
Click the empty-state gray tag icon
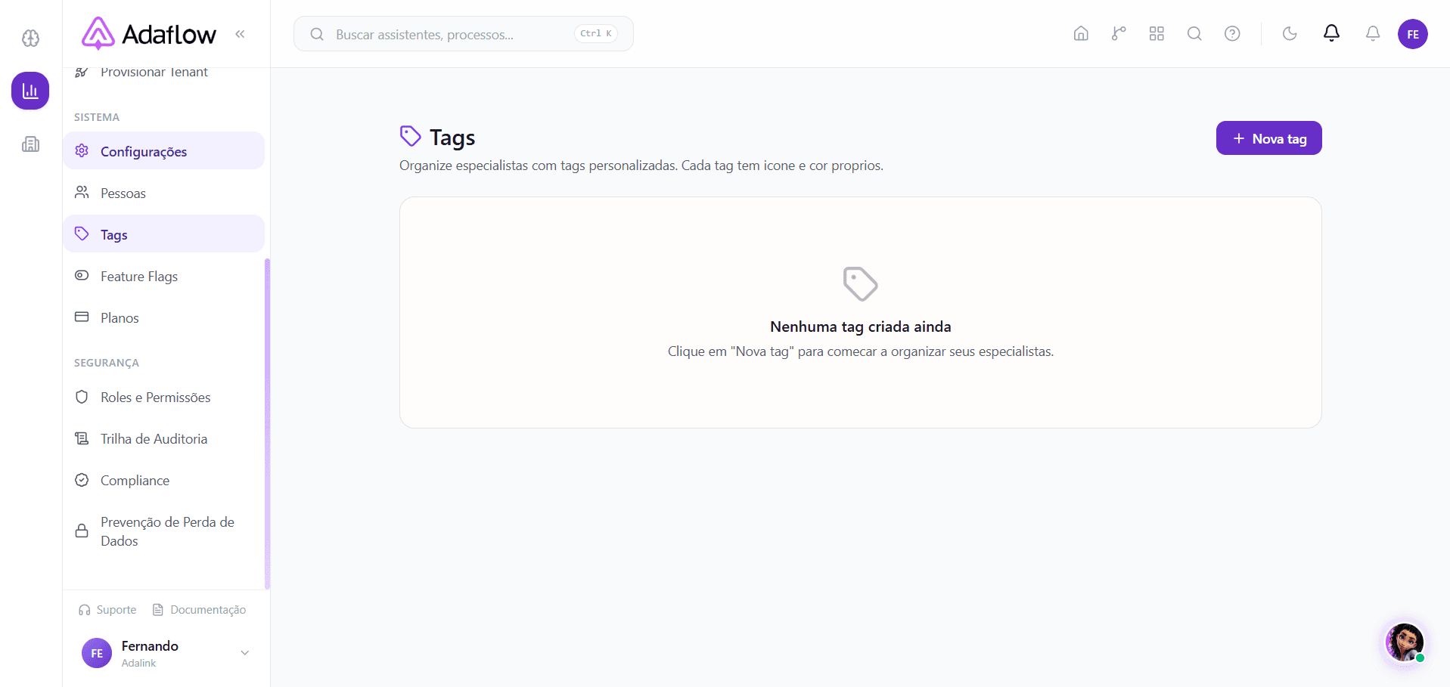[x=860, y=284]
